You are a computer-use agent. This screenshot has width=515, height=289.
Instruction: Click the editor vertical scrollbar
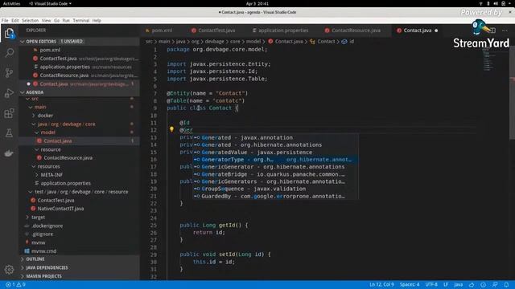[512, 93]
